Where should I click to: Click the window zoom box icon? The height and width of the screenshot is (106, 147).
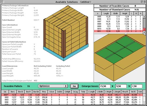142,2
